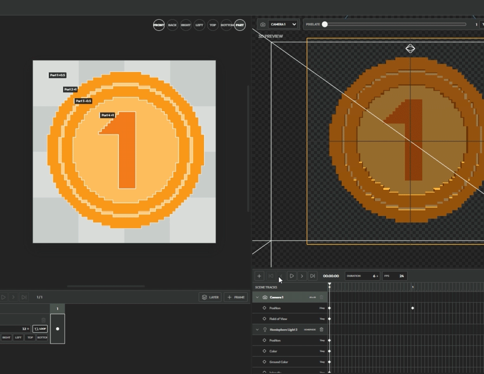Image resolution: width=484 pixels, height=374 pixels.
Task: Step forward one frame in scene timeline
Action: tap(302, 276)
